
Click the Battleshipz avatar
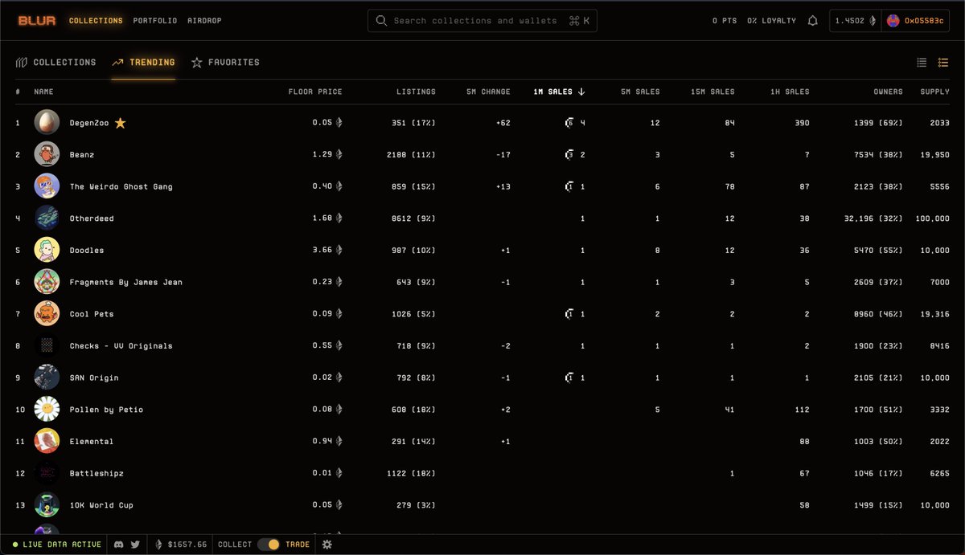47,473
